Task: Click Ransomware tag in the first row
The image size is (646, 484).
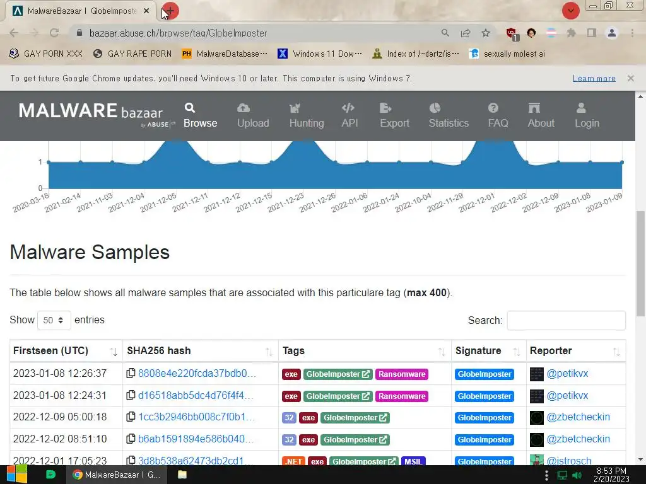Action: click(402, 374)
